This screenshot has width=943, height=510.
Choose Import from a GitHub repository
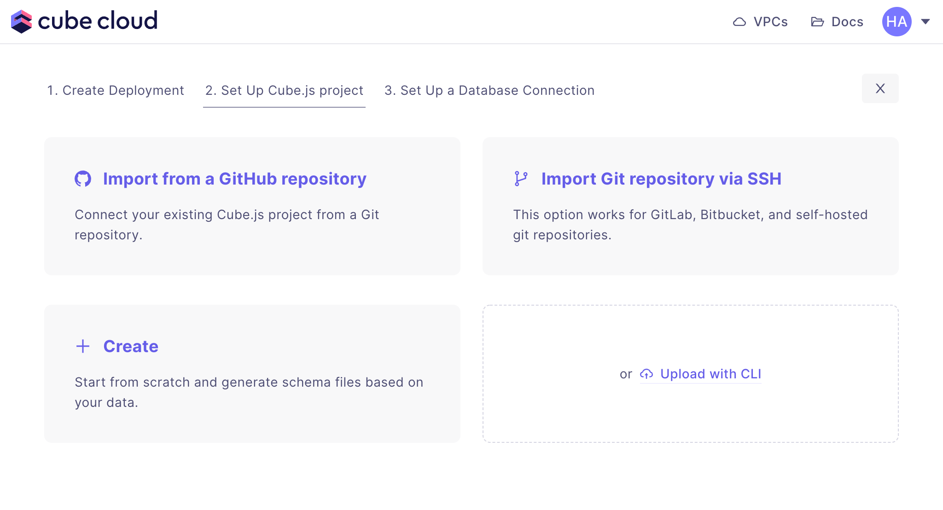click(x=234, y=179)
